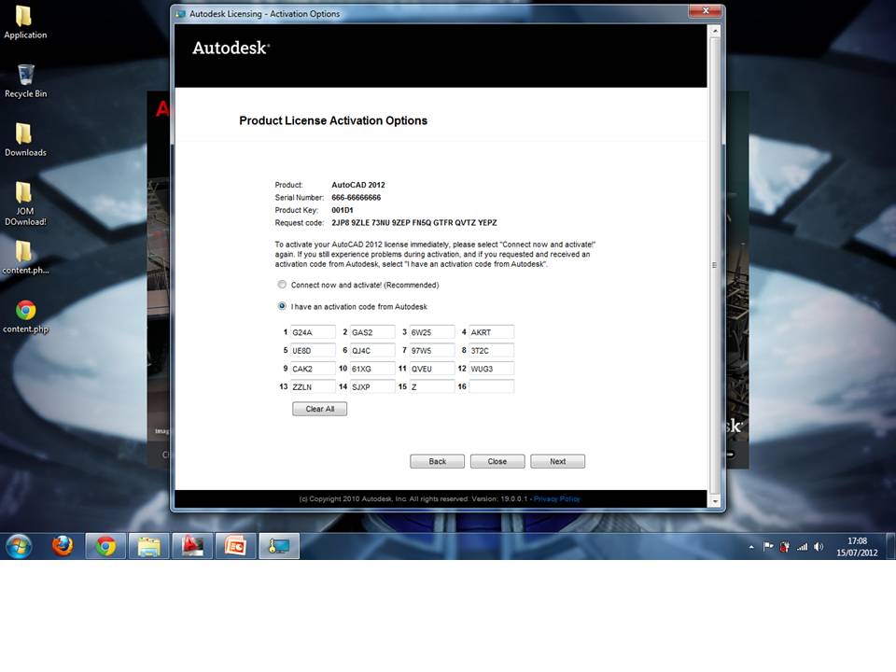Click activation code field 9 with CAK2

[313, 369]
